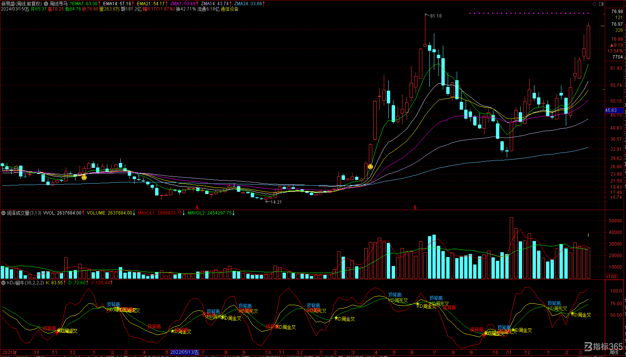The height and width of the screenshot is (357, 626).
Task: Click the smiley signal icon near 2021 candles
Action: (84, 178)
